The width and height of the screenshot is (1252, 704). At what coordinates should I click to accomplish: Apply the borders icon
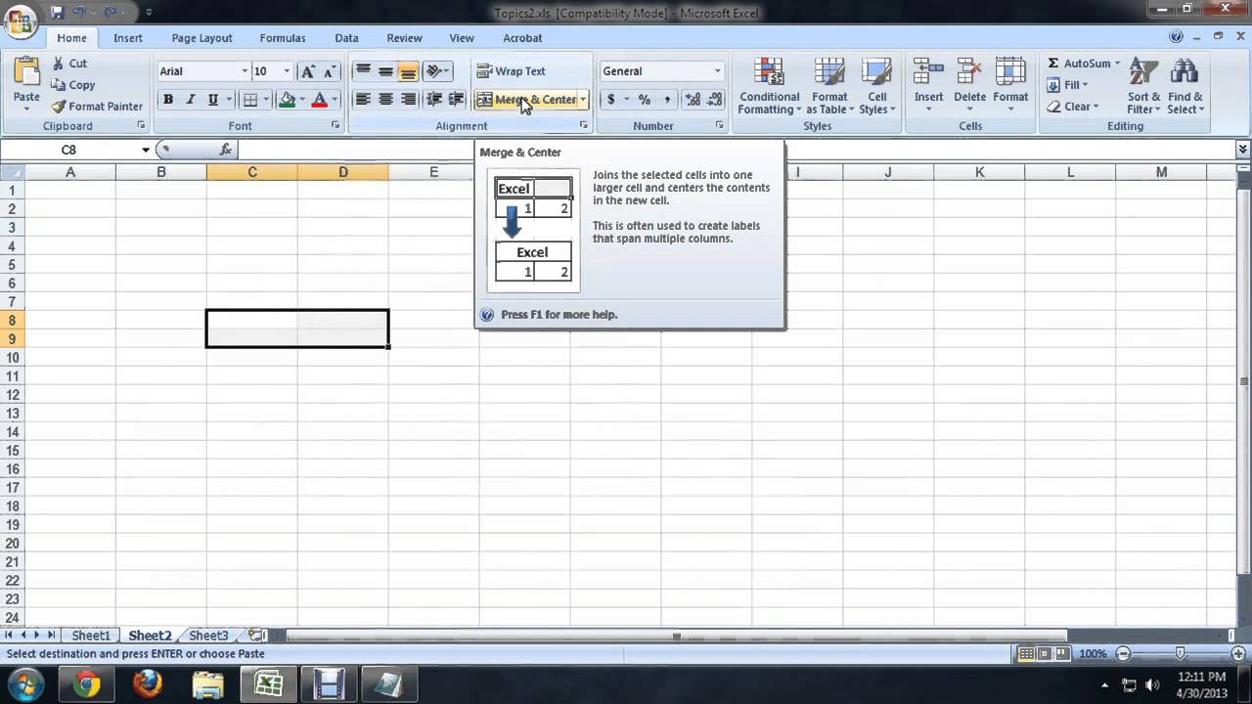(x=250, y=100)
